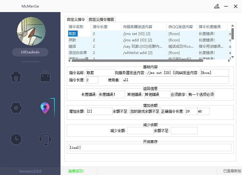The height and width of the screenshot is (175, 242).
Task: Close the McMerGe window
Action: click(x=236, y=6)
